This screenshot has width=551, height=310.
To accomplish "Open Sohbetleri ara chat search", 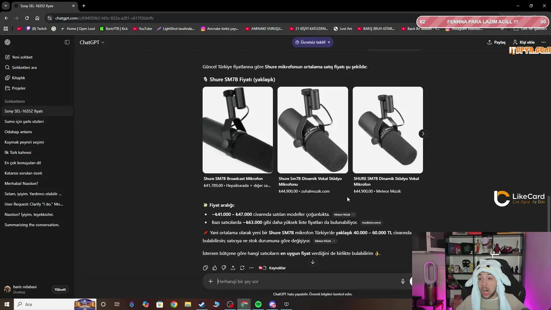I will point(24,67).
